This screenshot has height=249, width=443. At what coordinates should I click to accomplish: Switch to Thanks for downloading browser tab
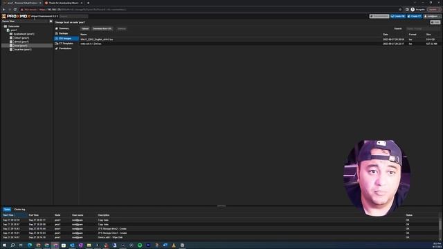tap(64, 3)
